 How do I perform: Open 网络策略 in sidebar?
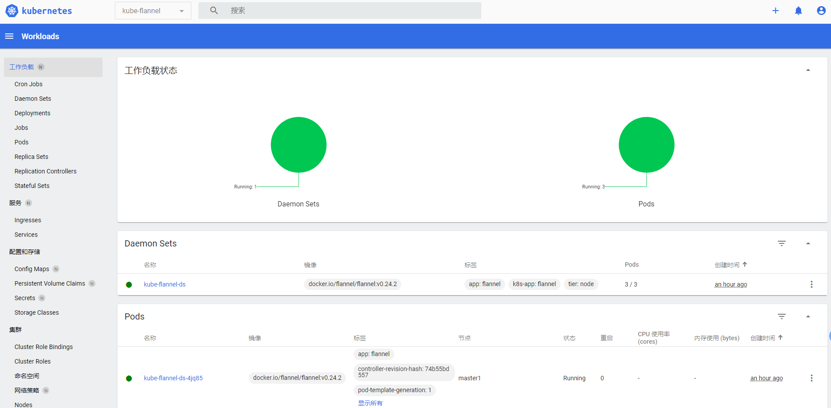click(27, 390)
